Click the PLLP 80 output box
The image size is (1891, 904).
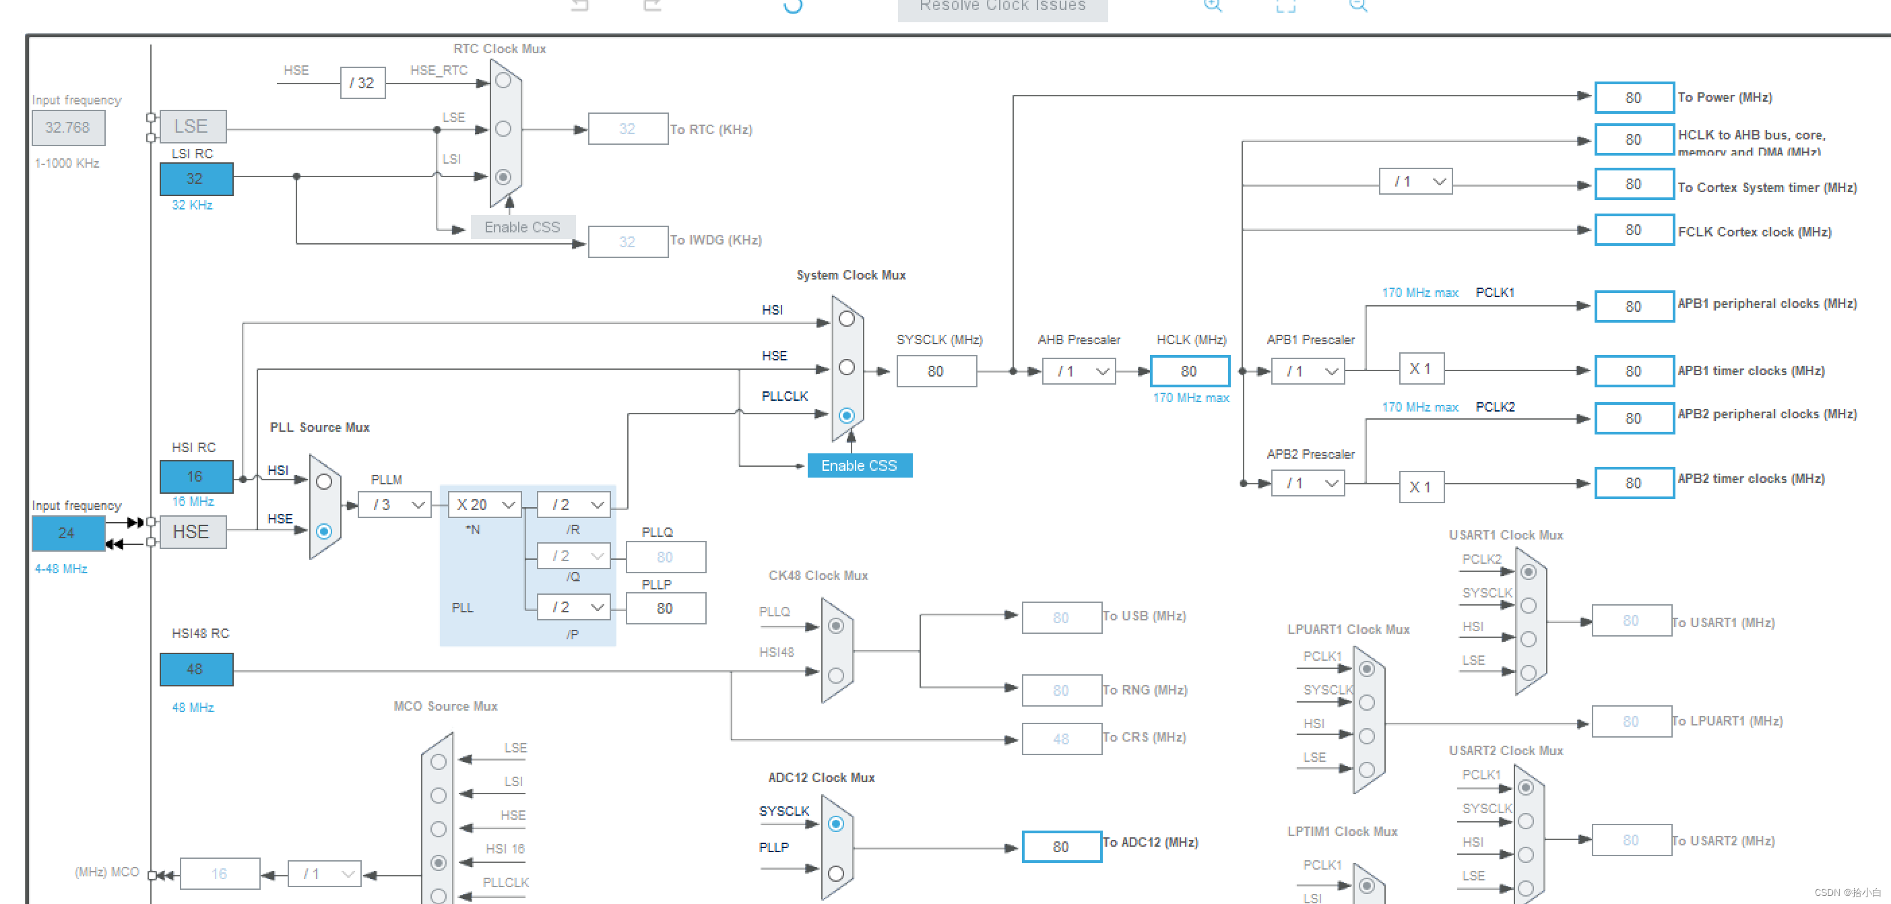666,608
